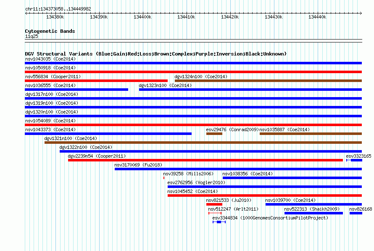
Task: Click the 134380k ruler label
Action: tap(55, 17)
